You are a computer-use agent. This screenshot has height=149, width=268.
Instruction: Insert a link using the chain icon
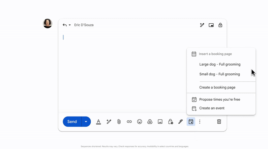129,122
